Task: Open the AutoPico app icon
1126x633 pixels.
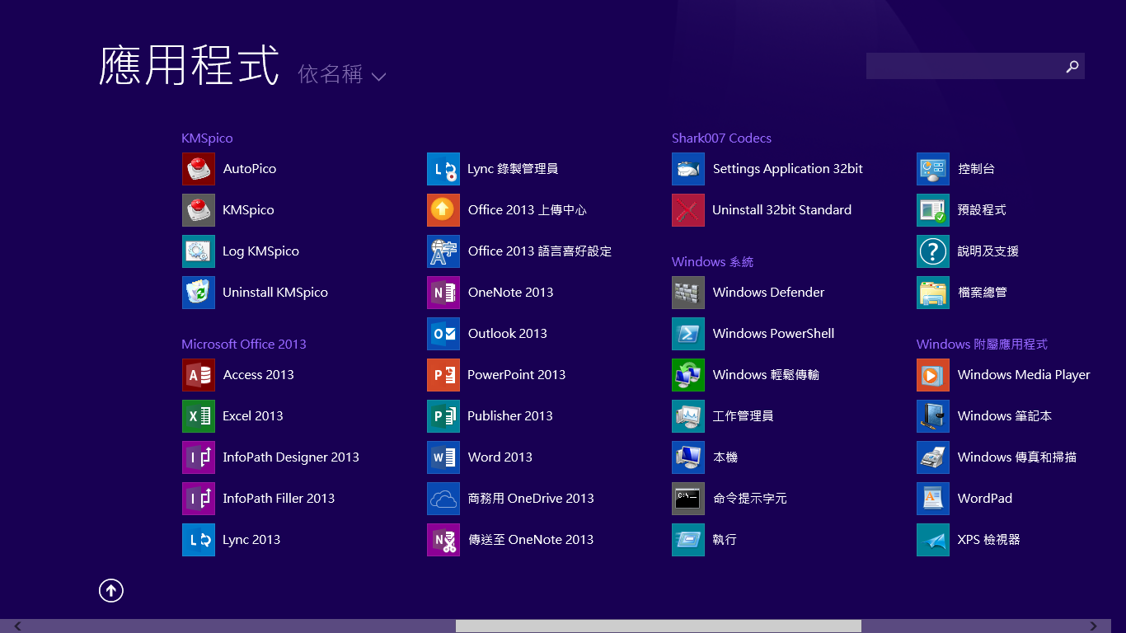Action: click(199, 169)
